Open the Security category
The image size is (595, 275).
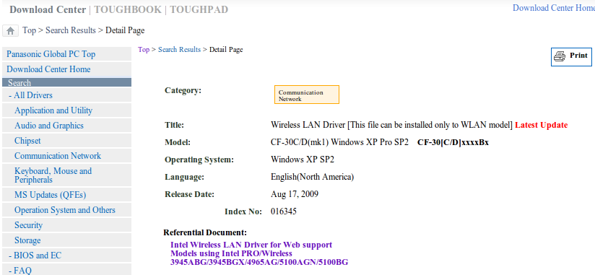click(x=66, y=225)
